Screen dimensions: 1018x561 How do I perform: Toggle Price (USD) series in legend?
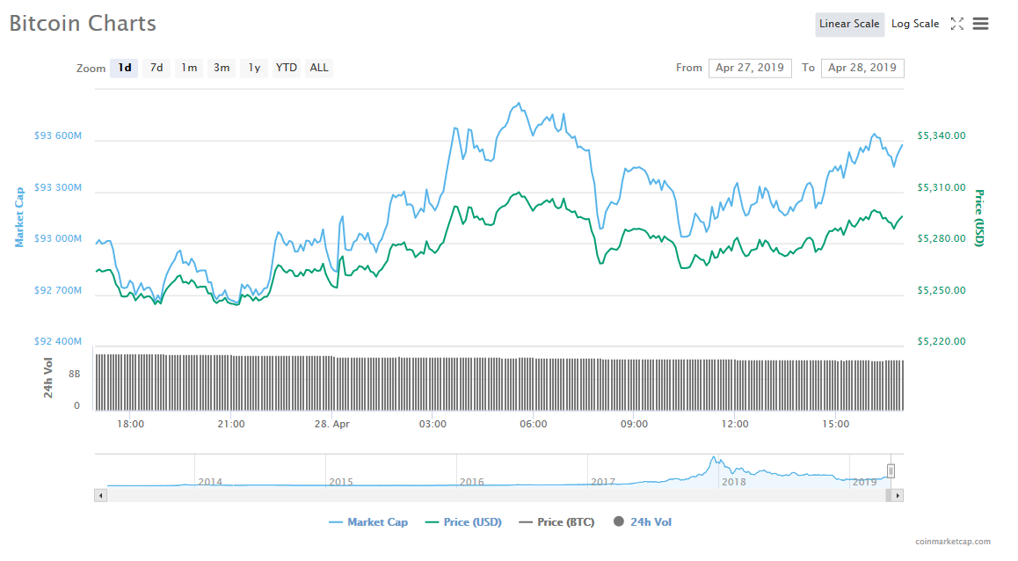click(x=463, y=522)
